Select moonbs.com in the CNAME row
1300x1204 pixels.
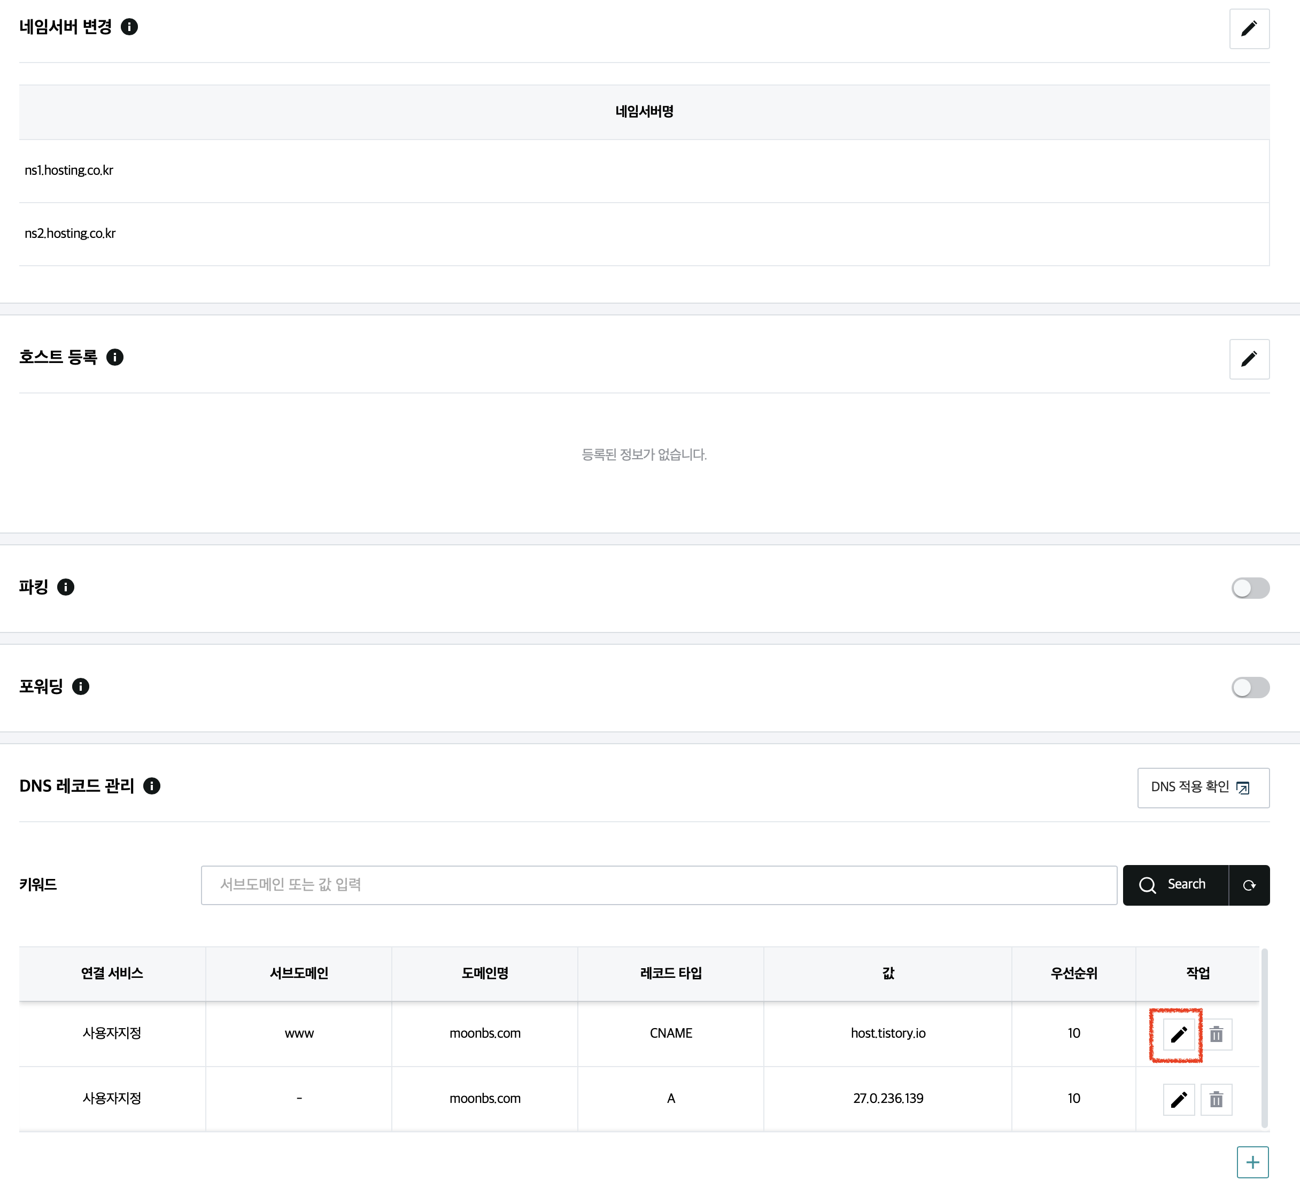(x=485, y=1033)
